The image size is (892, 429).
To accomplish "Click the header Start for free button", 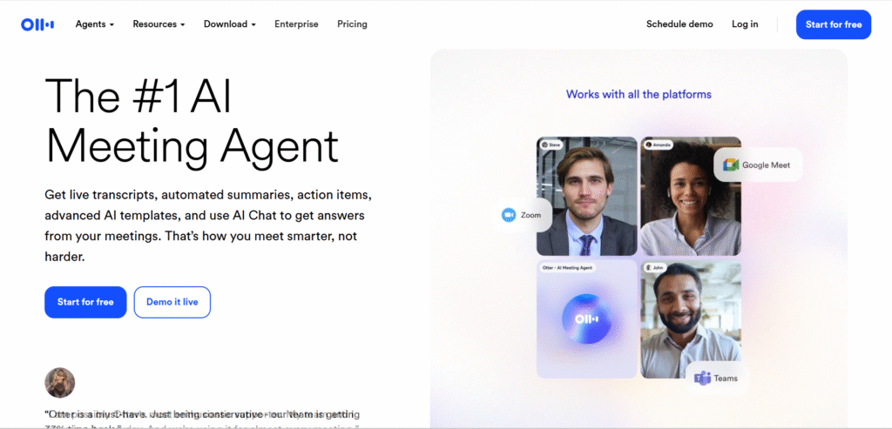I will [834, 24].
